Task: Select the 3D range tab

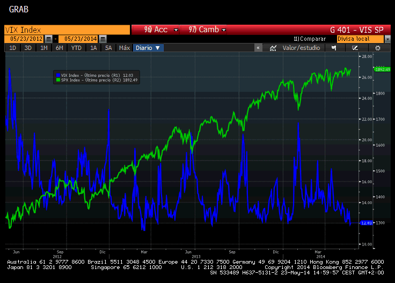Action: point(28,48)
